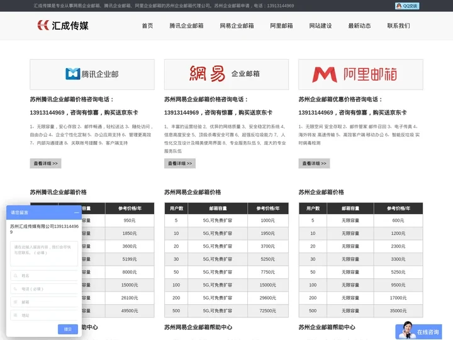Click 参考价格/年 header in 腾讯 table

(130, 208)
